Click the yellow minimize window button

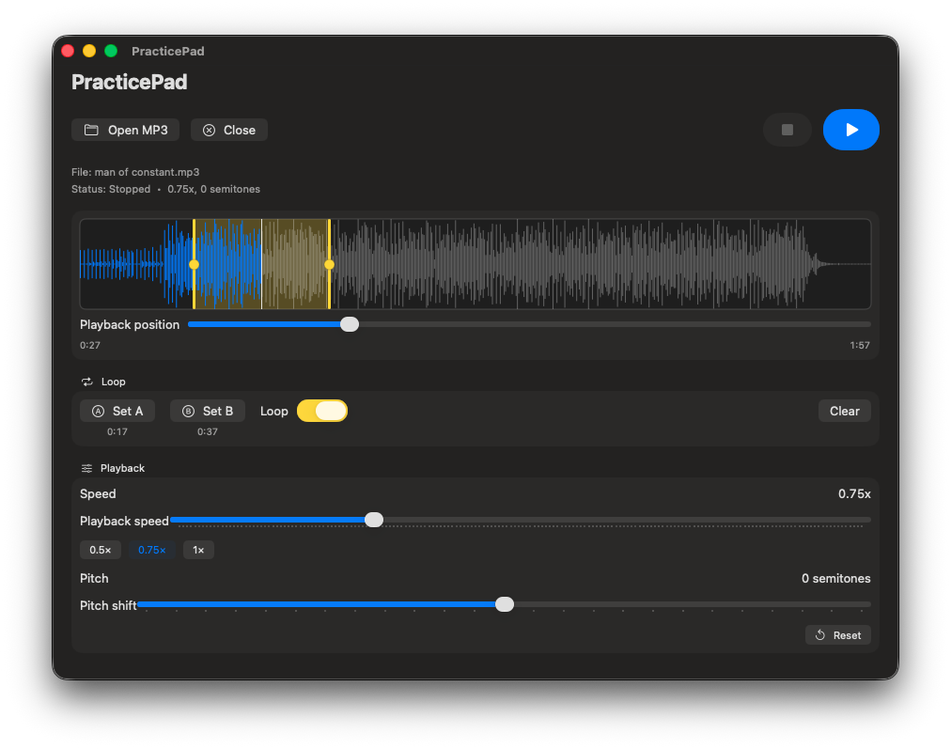(x=89, y=51)
